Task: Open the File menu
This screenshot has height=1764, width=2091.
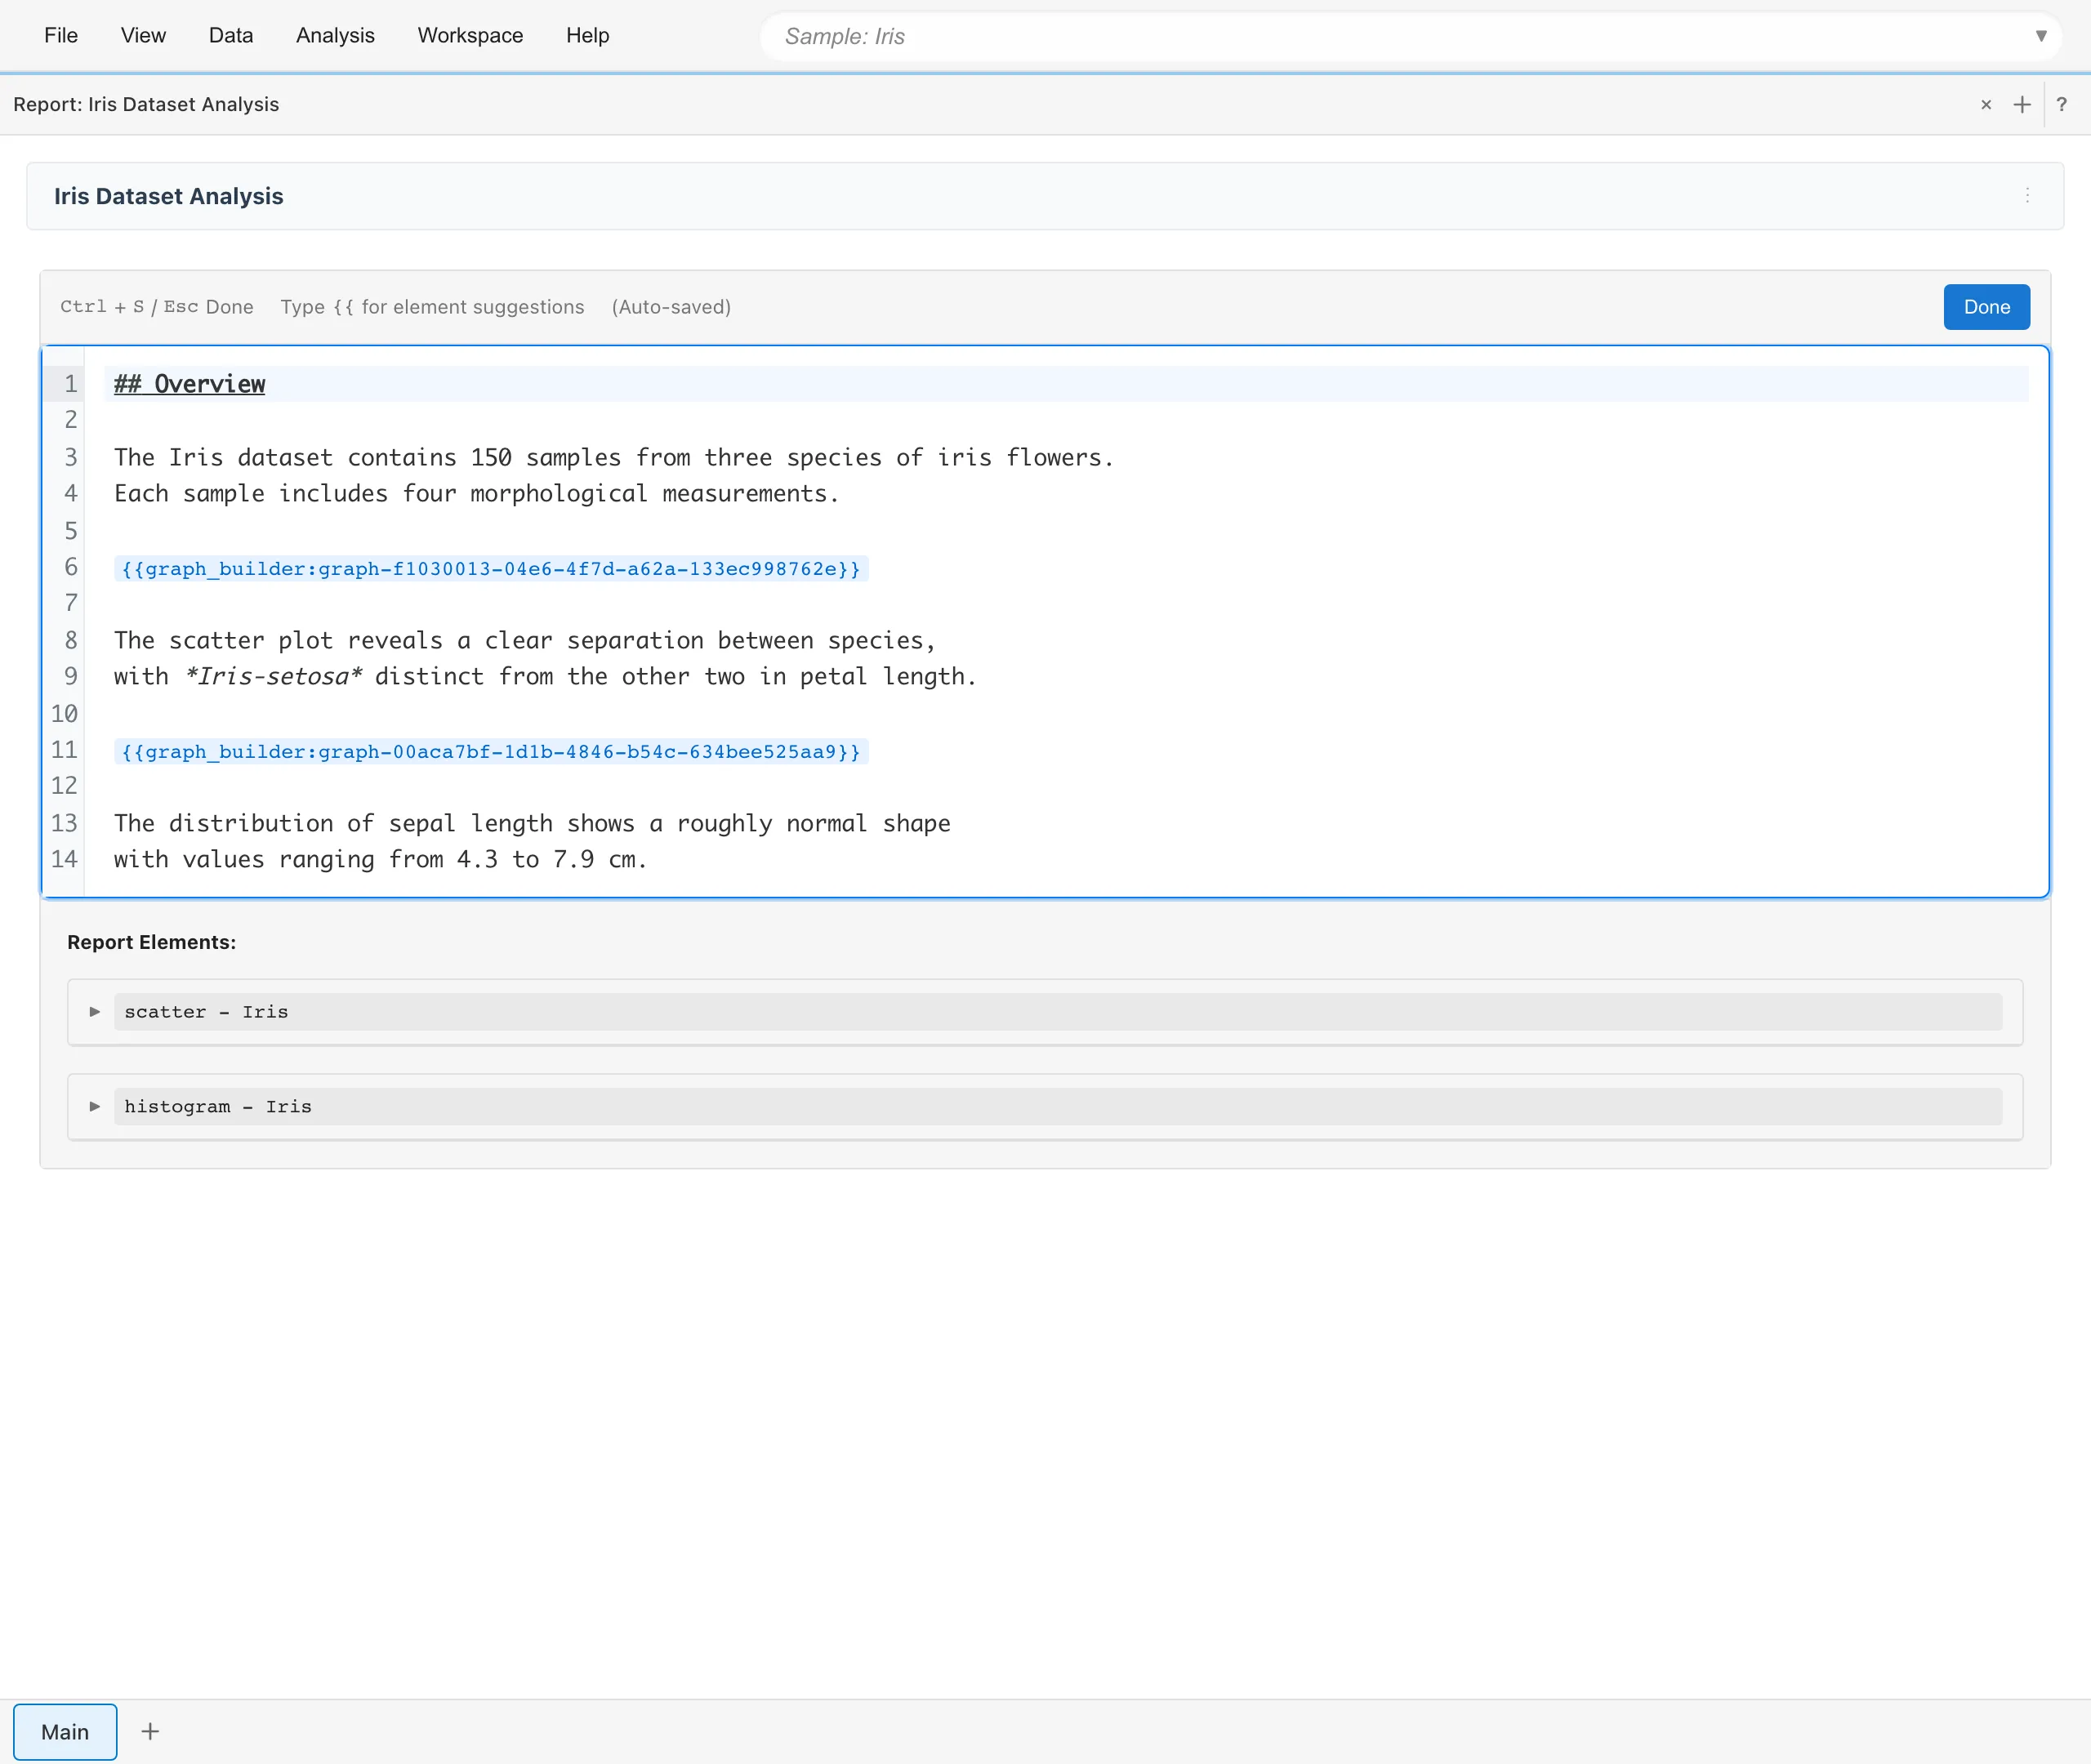Action: pos(61,36)
